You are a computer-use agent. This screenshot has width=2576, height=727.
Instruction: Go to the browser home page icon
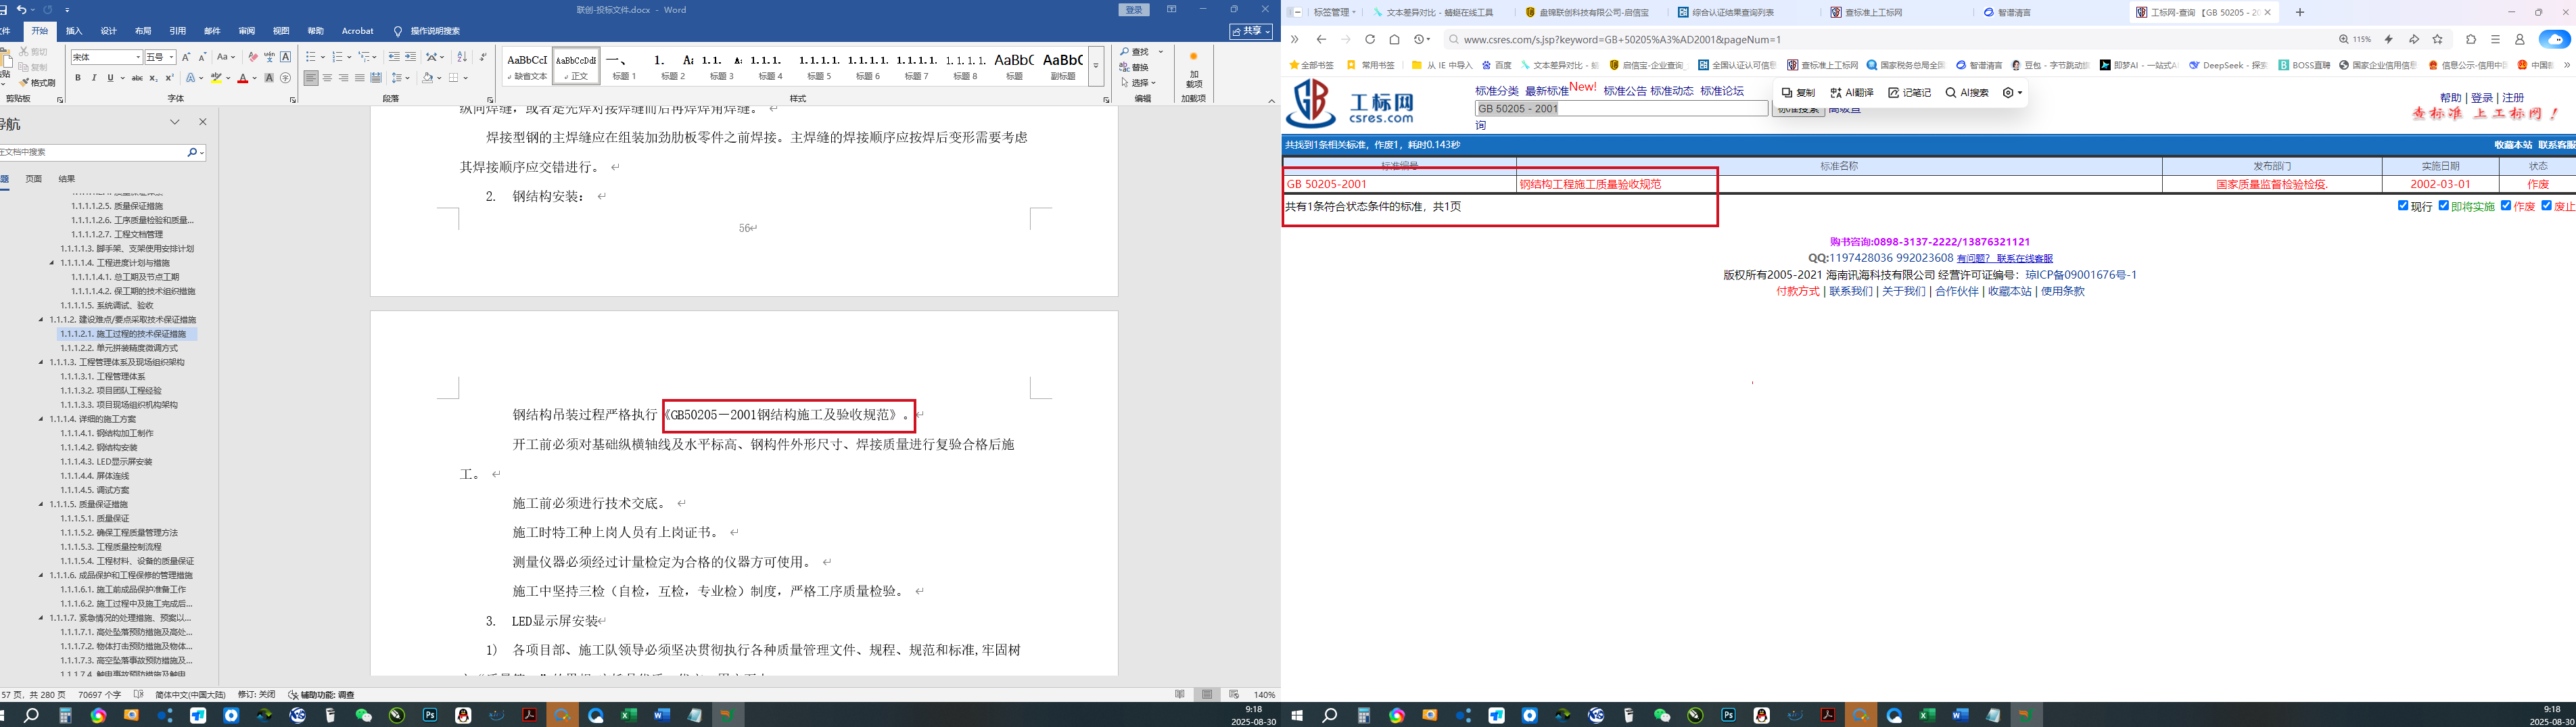click(1394, 39)
